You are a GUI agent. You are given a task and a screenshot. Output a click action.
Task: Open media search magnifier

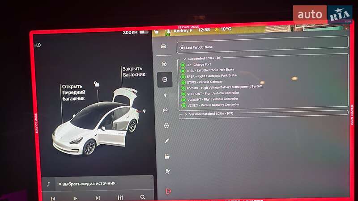tap(143, 197)
